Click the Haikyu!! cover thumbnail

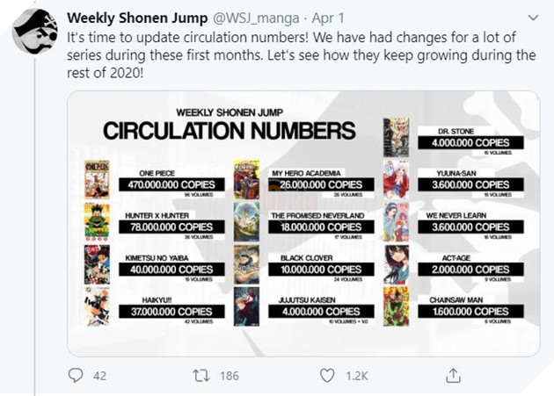point(97,306)
